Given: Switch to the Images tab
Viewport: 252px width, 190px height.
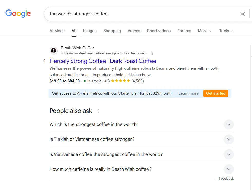Looking at the screenshot, I should click(x=90, y=31).
